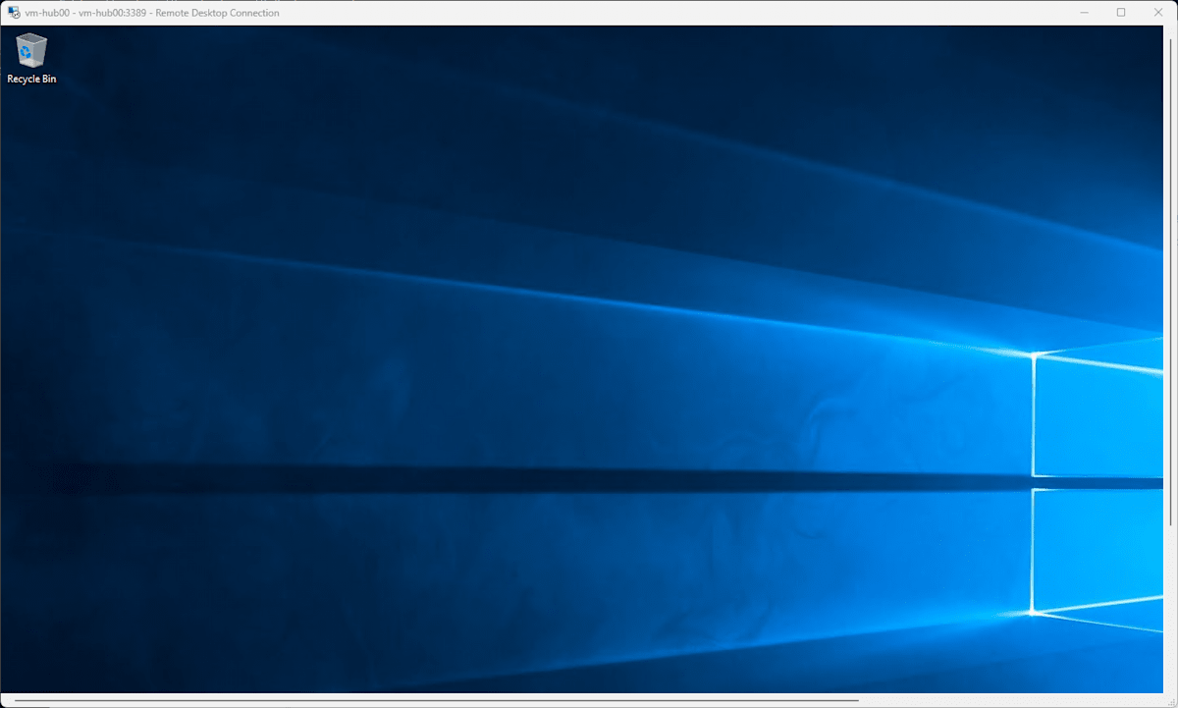The image size is (1178, 708).
Task: Click the Recycle Bin label text
Action: 31,79
